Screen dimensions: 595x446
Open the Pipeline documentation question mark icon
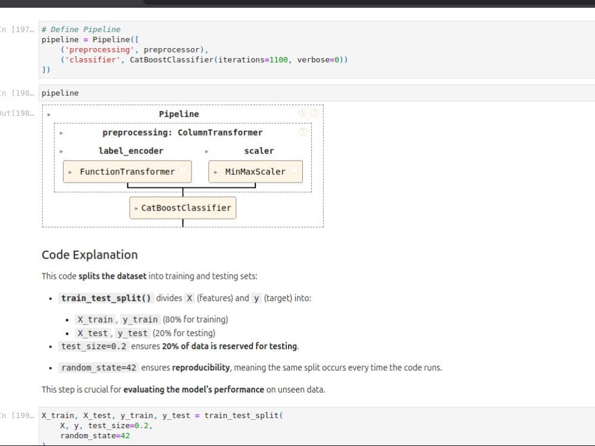[315, 112]
